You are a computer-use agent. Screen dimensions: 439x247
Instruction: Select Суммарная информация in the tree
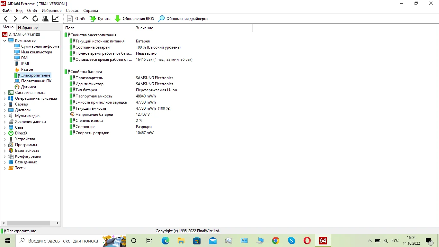tap(37, 46)
